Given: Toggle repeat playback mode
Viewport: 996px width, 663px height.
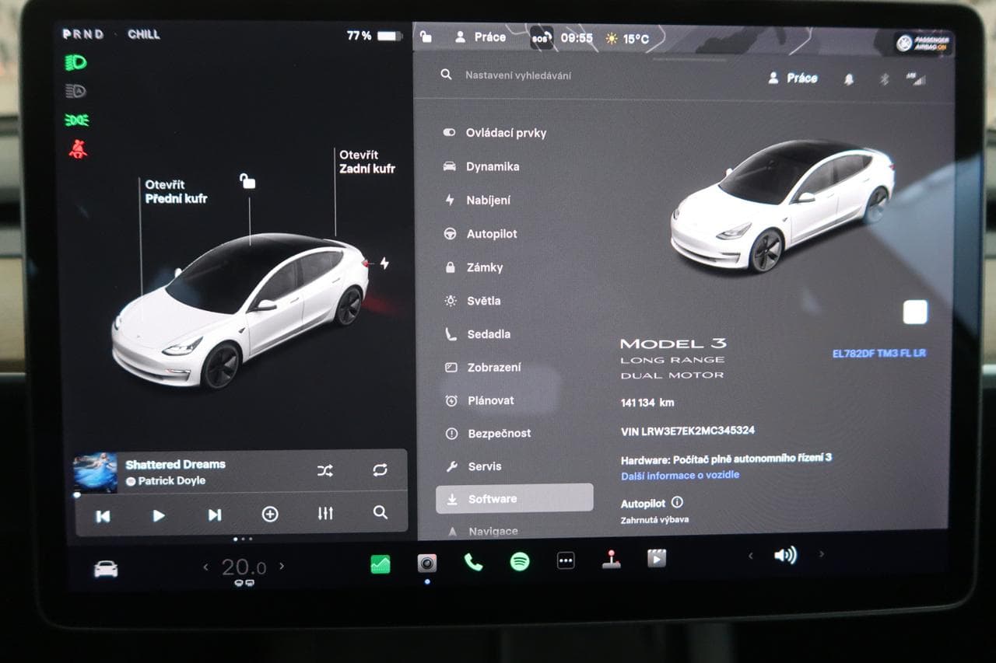Looking at the screenshot, I should click(380, 470).
